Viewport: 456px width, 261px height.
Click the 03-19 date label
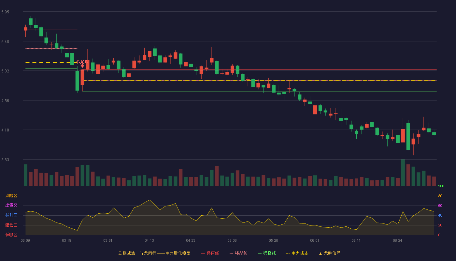click(66, 240)
